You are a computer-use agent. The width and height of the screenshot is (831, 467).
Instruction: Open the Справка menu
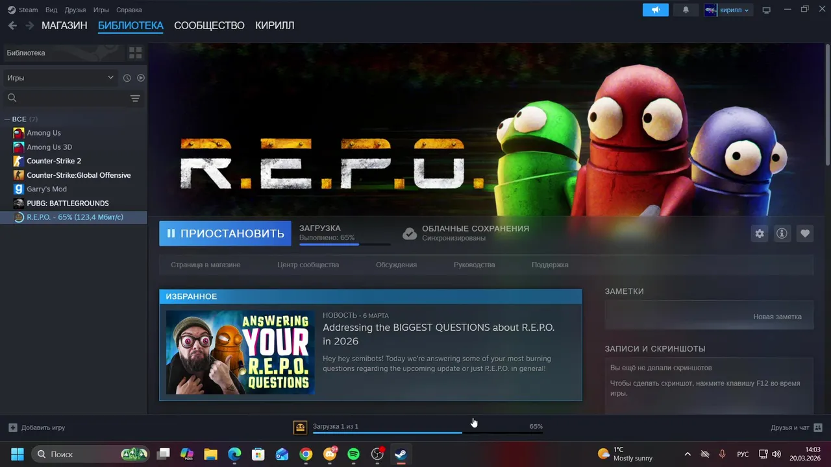click(x=129, y=10)
